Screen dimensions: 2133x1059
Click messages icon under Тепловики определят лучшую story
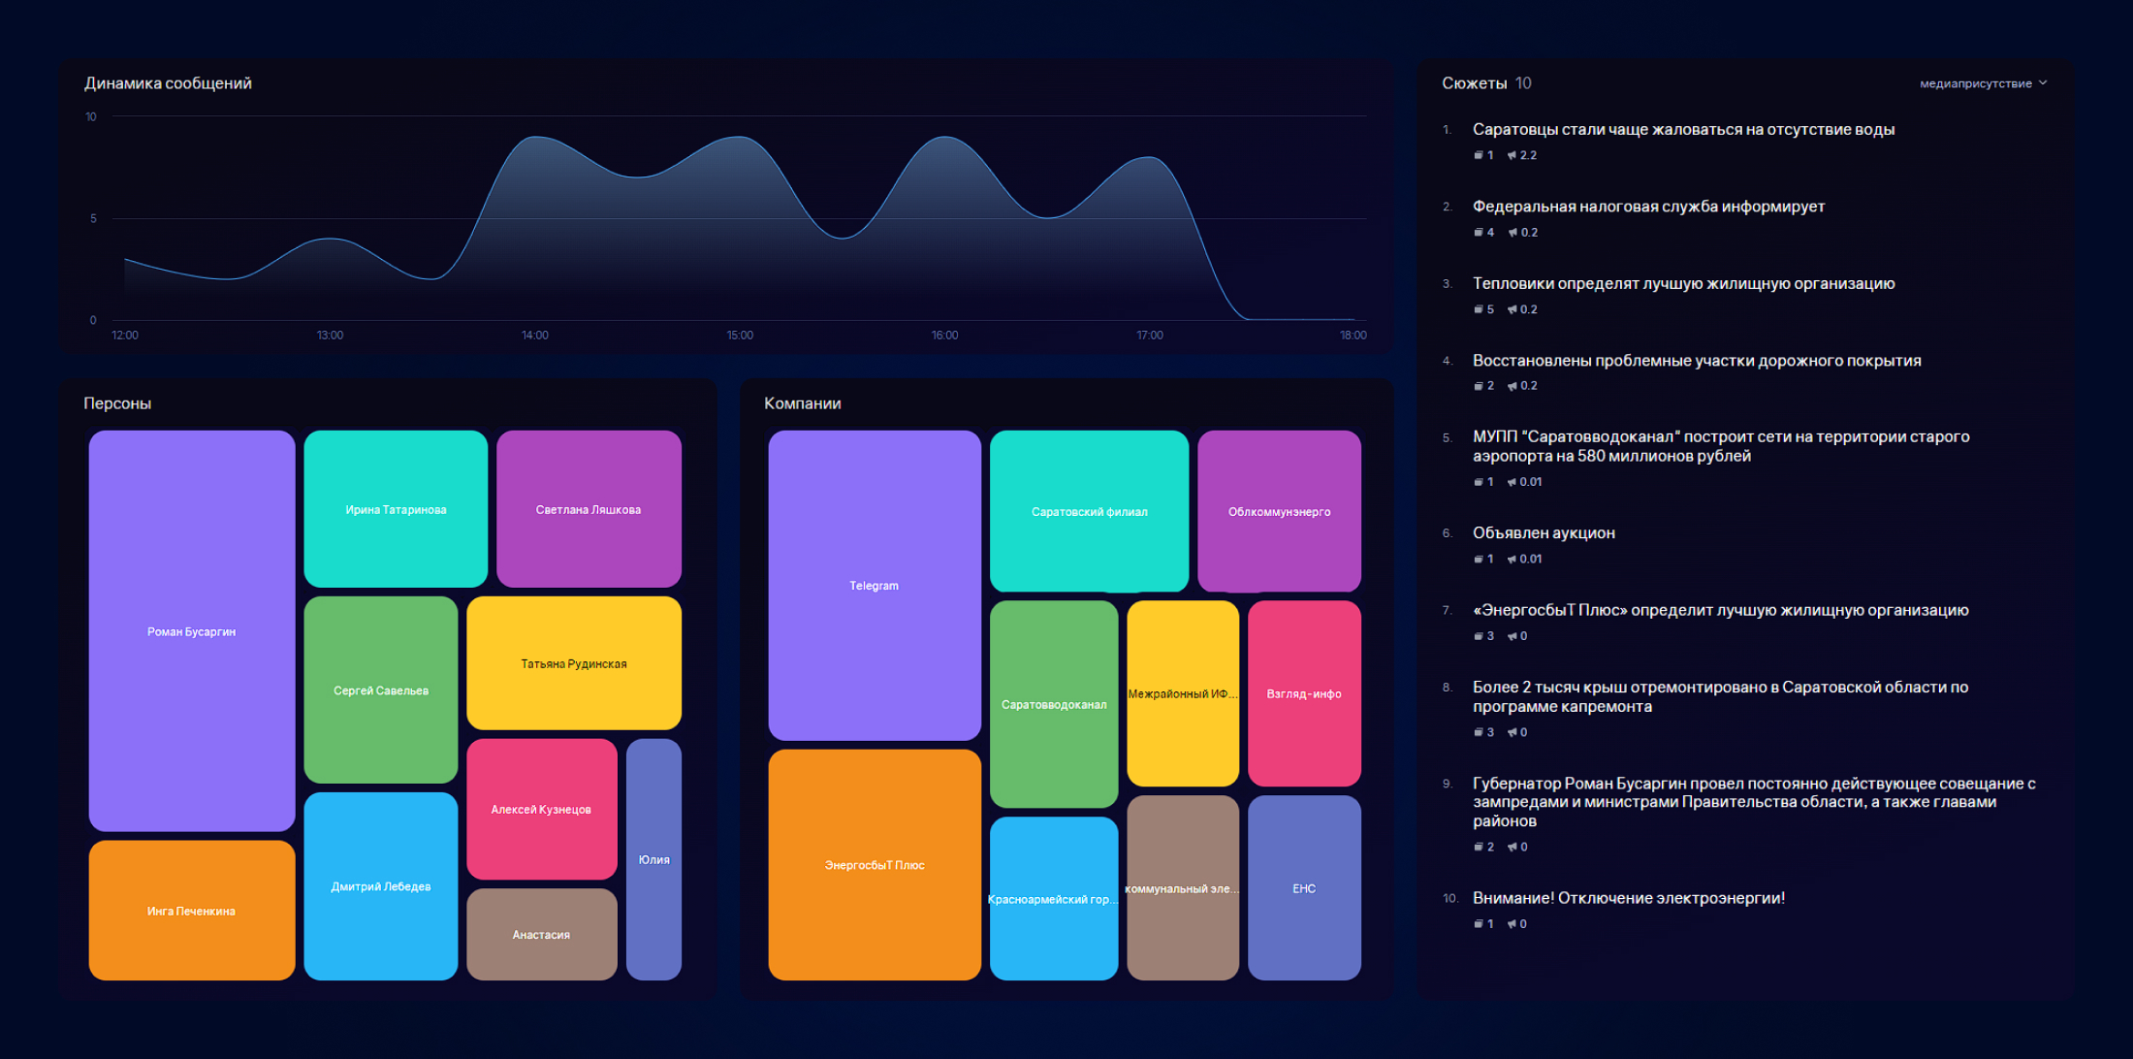(1479, 309)
